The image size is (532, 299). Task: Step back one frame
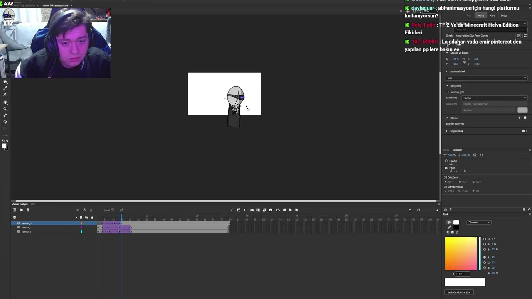(x=284, y=210)
